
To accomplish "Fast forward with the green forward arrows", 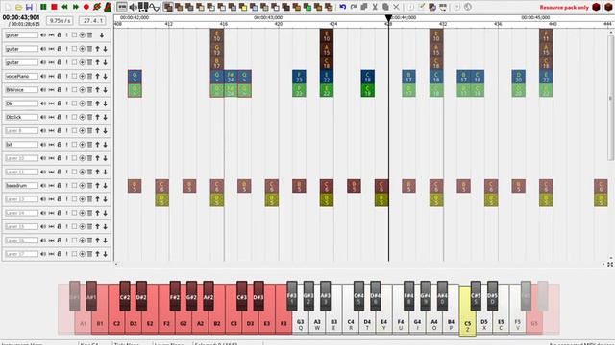I will [x=76, y=7].
